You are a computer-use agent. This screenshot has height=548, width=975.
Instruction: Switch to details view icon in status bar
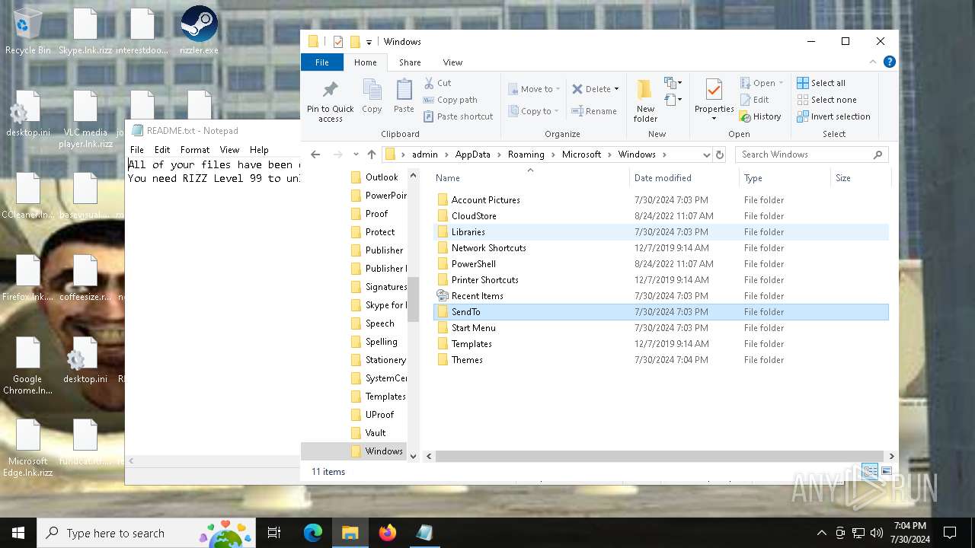tap(870, 471)
